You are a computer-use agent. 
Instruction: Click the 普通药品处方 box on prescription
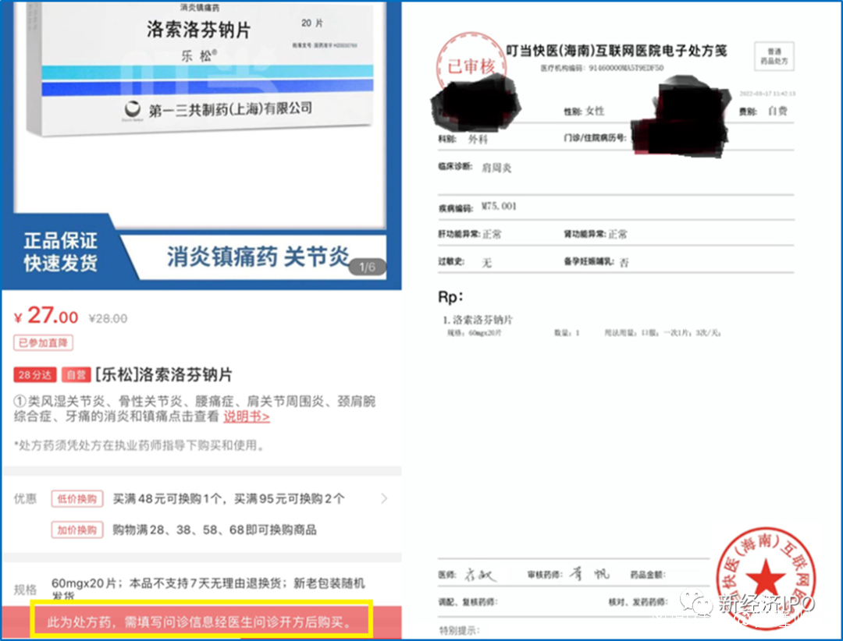pos(774,56)
